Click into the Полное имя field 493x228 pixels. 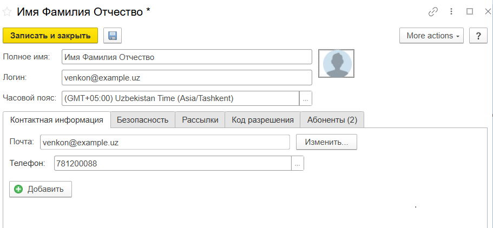click(x=187, y=57)
